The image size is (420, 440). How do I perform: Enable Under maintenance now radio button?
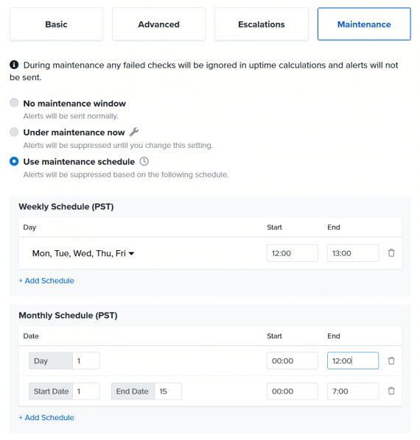pos(14,132)
